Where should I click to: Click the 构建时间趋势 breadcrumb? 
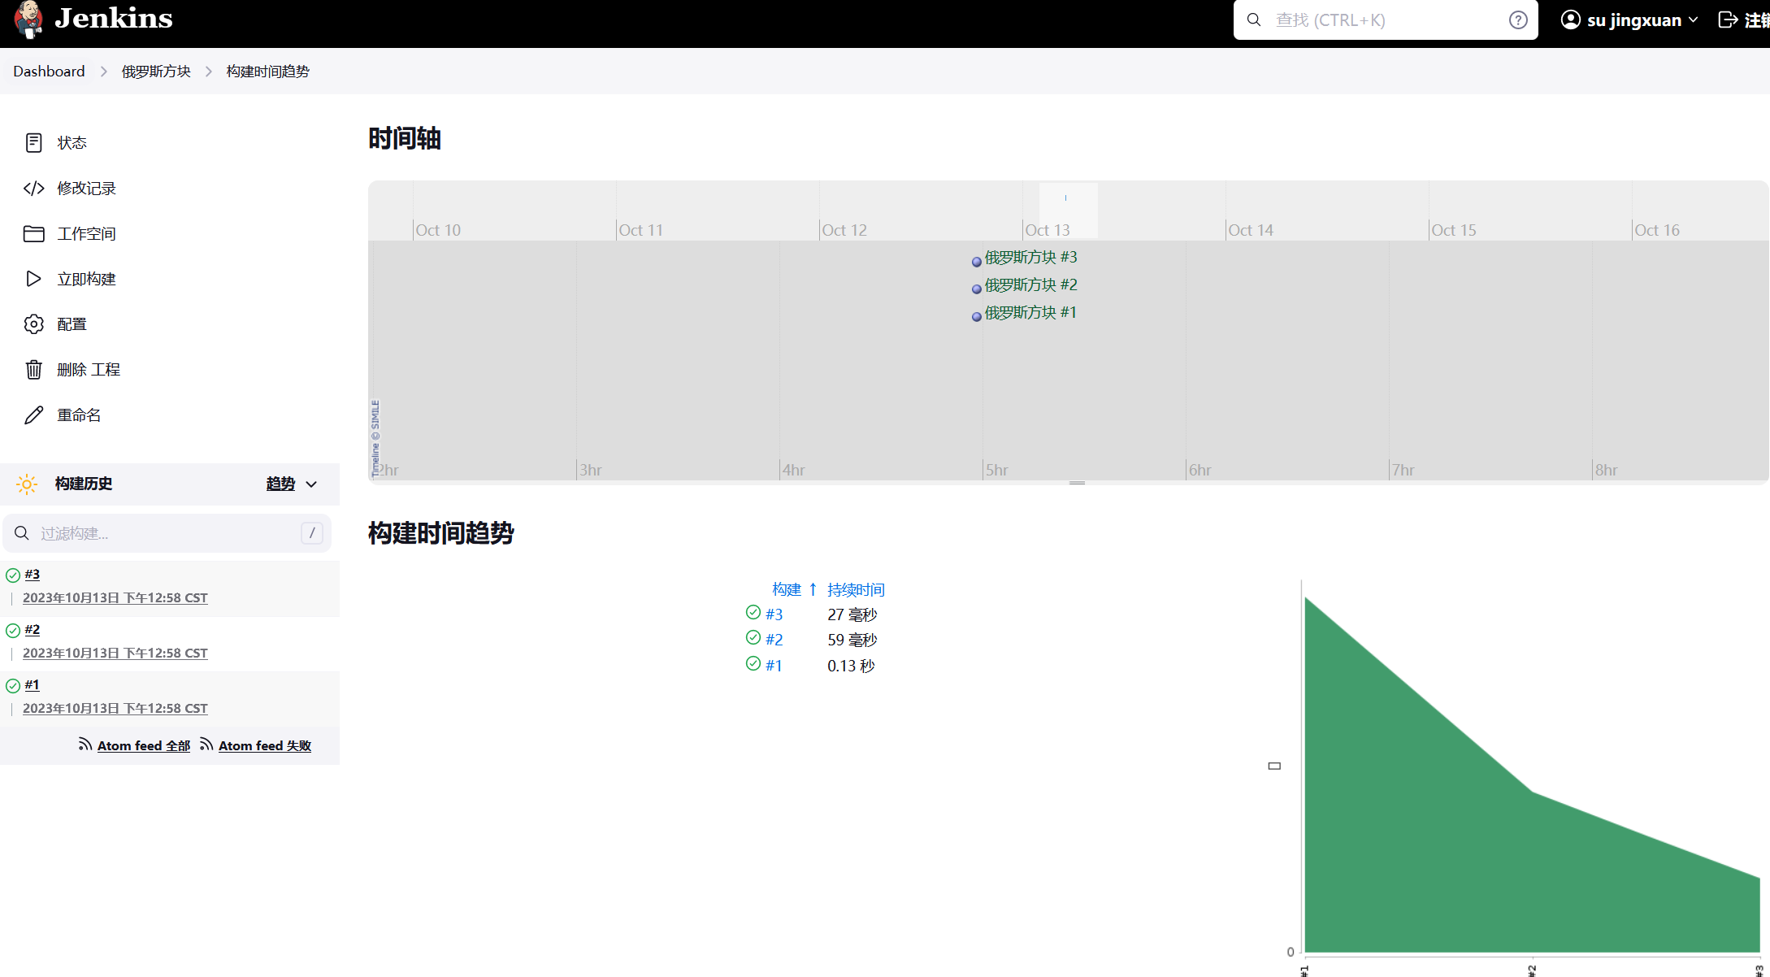point(267,72)
